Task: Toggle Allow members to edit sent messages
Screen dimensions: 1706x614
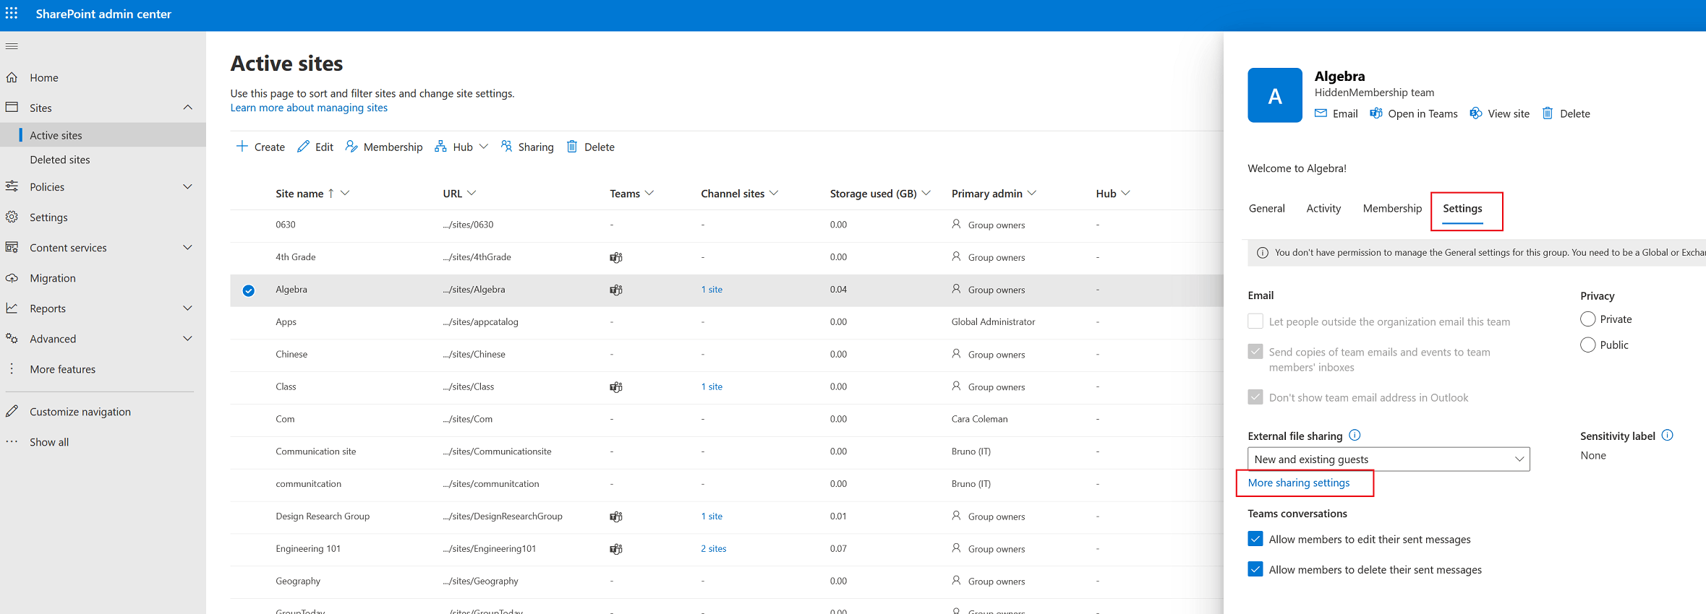Action: (1255, 539)
